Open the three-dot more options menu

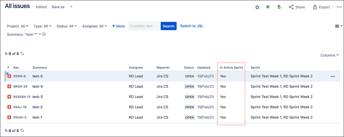[x=339, y=7]
